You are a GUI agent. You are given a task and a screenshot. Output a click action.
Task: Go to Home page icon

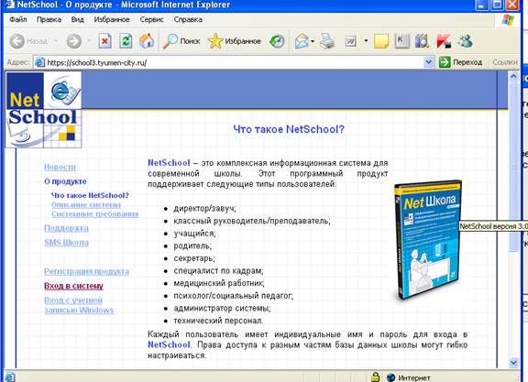(147, 41)
